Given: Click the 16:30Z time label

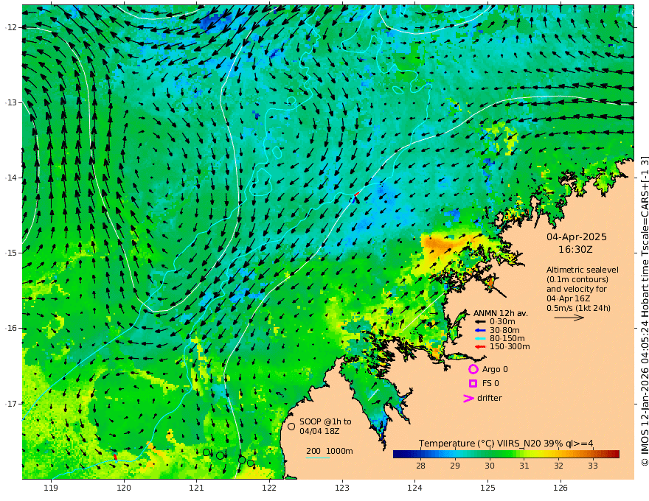Looking at the screenshot, I should click(576, 250).
